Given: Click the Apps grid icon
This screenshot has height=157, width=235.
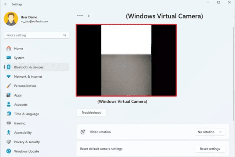Looking at the screenshot, I should 9,95.
